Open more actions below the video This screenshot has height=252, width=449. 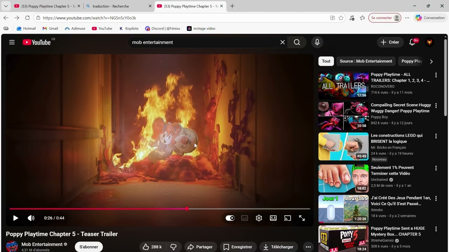tap(308, 247)
